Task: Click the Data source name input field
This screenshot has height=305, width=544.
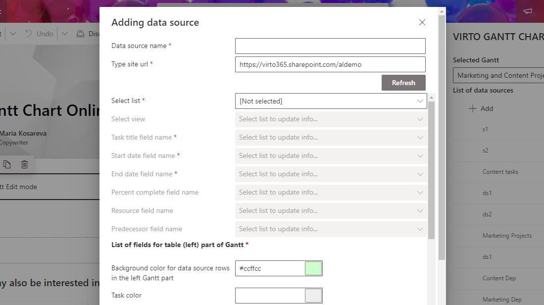Action: (x=330, y=46)
